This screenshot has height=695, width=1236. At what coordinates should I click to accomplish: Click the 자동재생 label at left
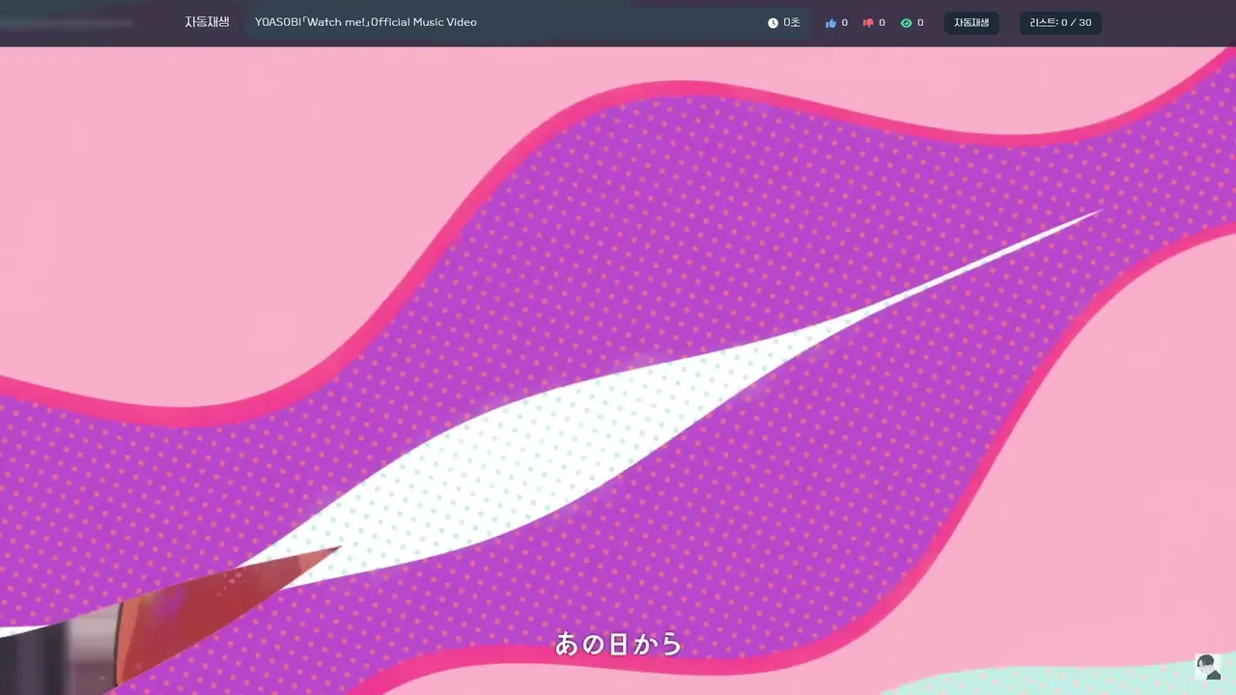pos(207,22)
